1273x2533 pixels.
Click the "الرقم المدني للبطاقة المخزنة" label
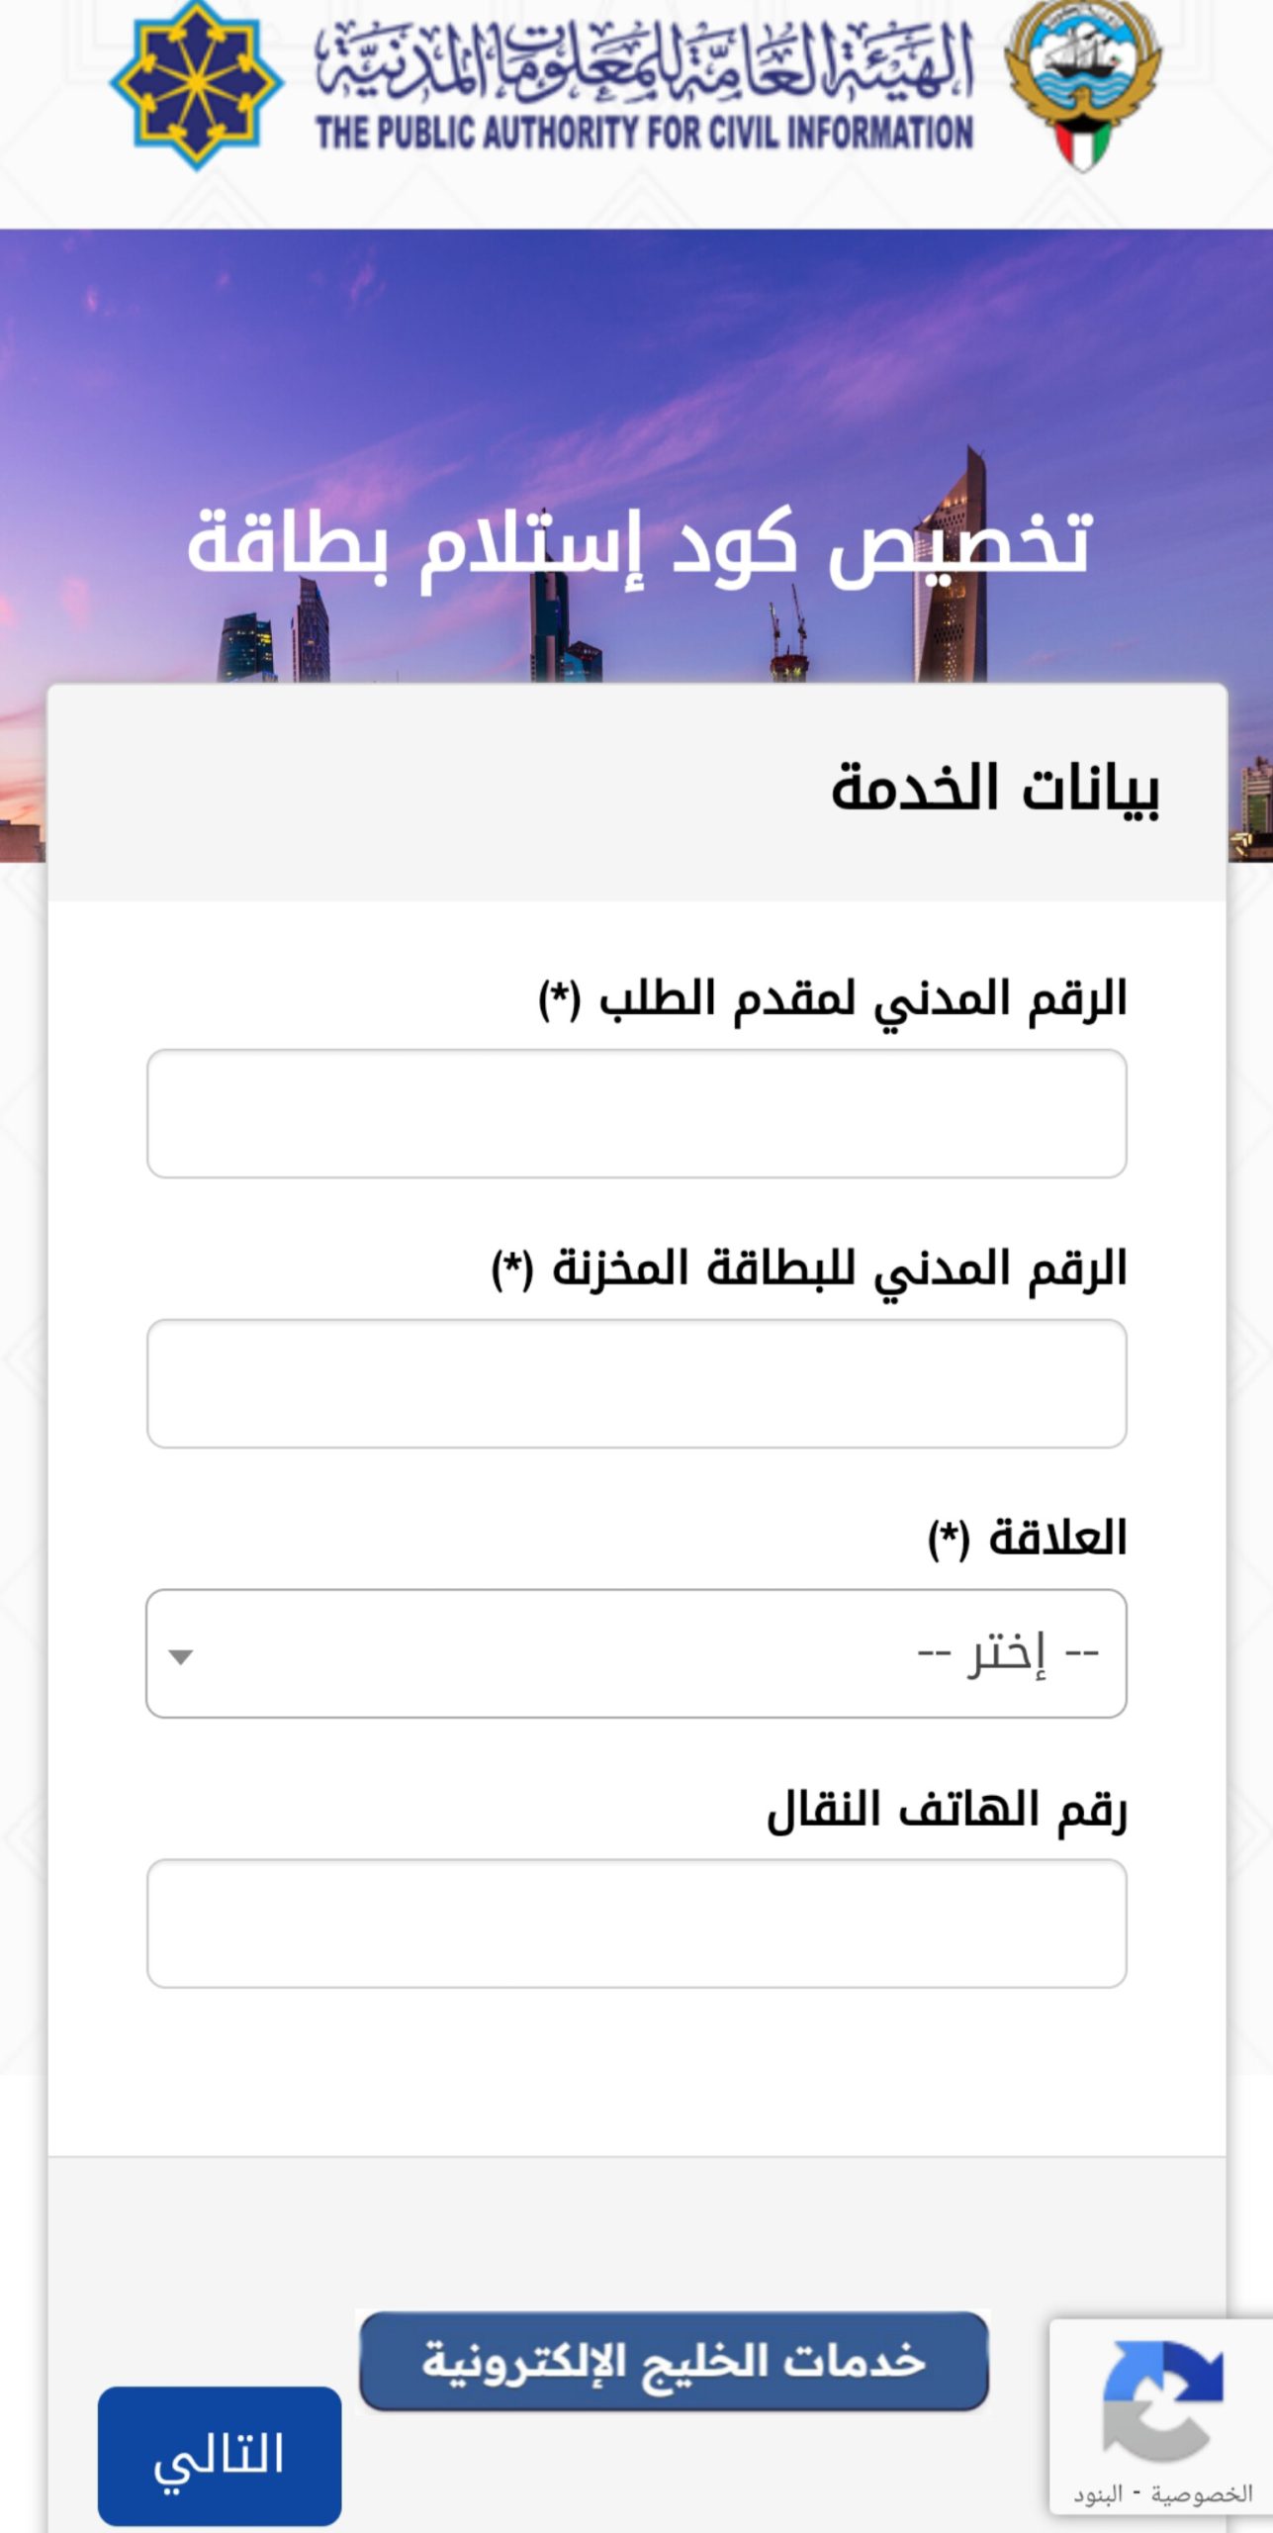[809, 1269]
